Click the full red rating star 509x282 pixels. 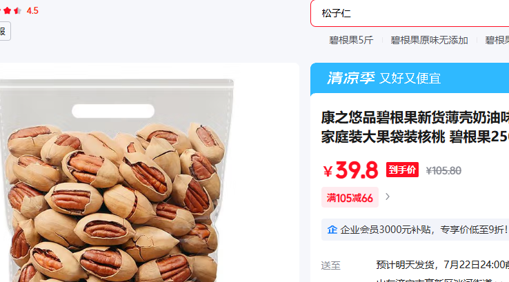point(7,10)
